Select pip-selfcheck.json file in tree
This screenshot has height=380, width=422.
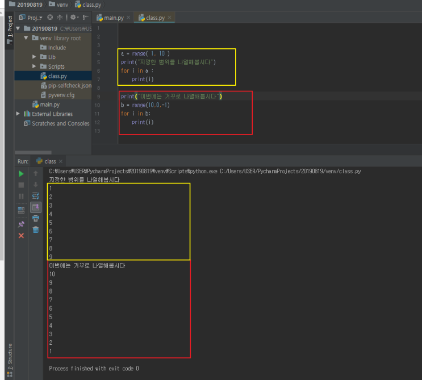66,86
